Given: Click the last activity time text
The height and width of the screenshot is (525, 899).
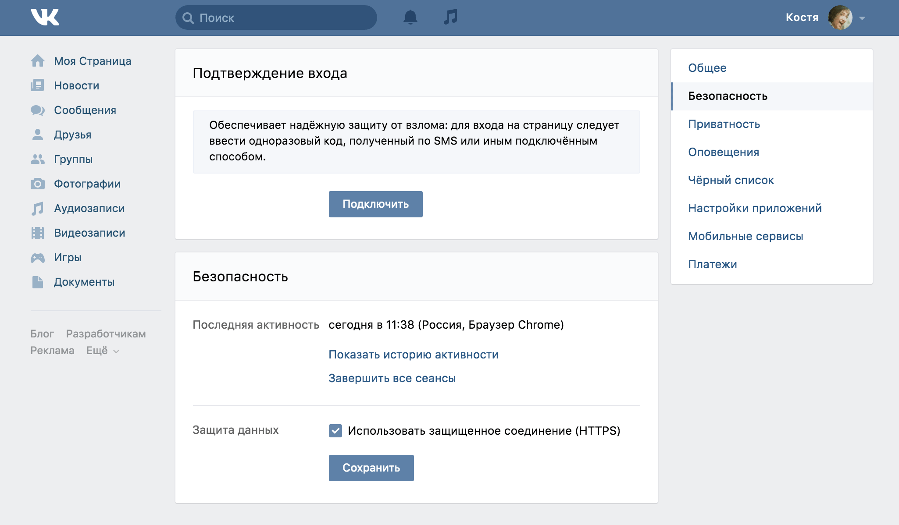Looking at the screenshot, I should [446, 325].
